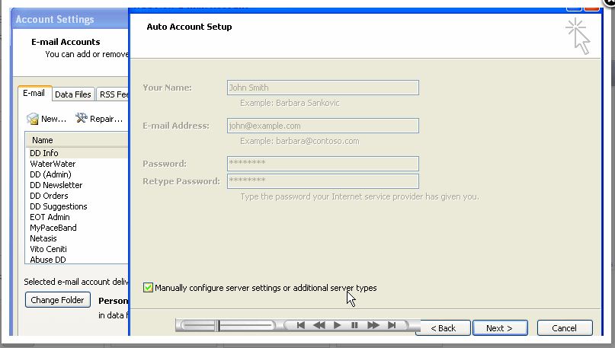Select the DD Orders account
This screenshot has height=348, width=615.
77,196
